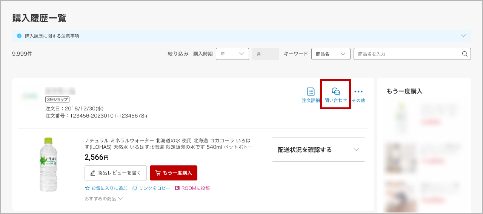Open the 年 year dropdown

point(232,54)
